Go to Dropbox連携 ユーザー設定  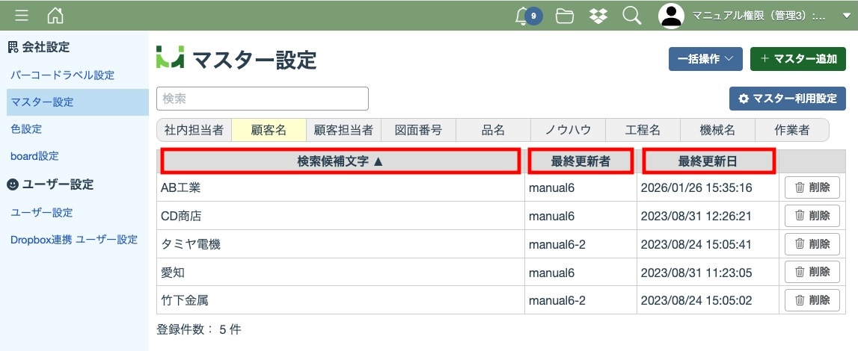click(74, 240)
